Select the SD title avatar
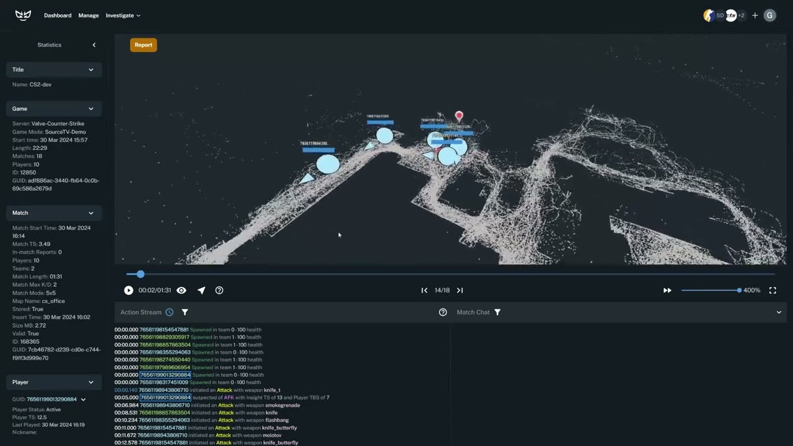 pyautogui.click(x=721, y=15)
